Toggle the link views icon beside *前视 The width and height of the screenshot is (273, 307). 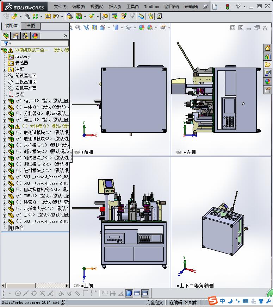(x=77, y=152)
